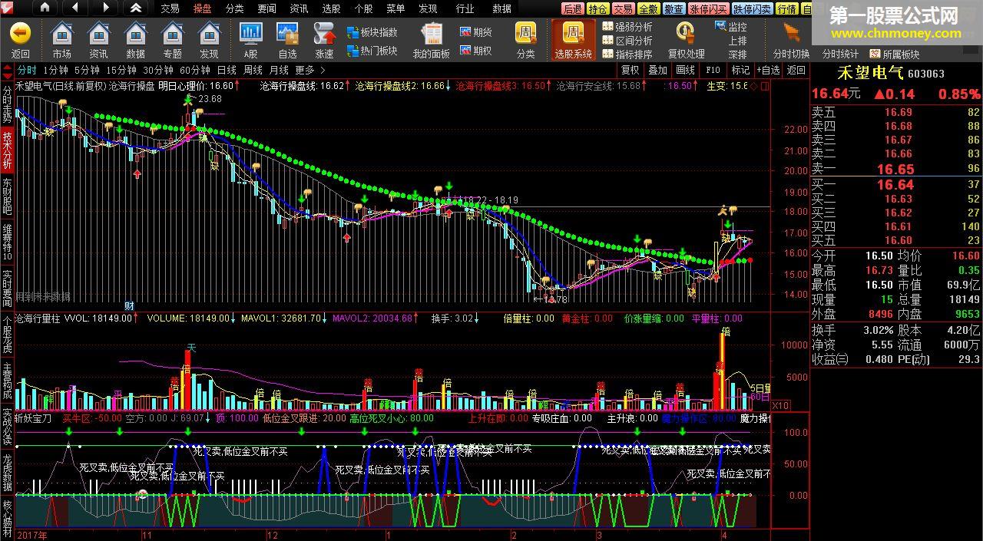This screenshot has width=983, height=541.
Task: Go forward with the right arrow button
Action: click(x=105, y=8)
